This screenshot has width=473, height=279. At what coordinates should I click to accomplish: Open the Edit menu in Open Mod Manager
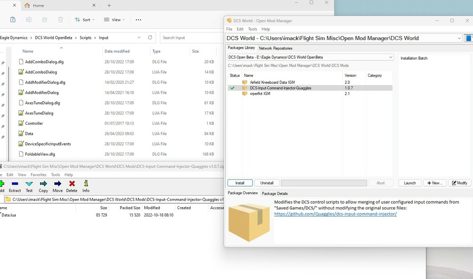point(240,29)
